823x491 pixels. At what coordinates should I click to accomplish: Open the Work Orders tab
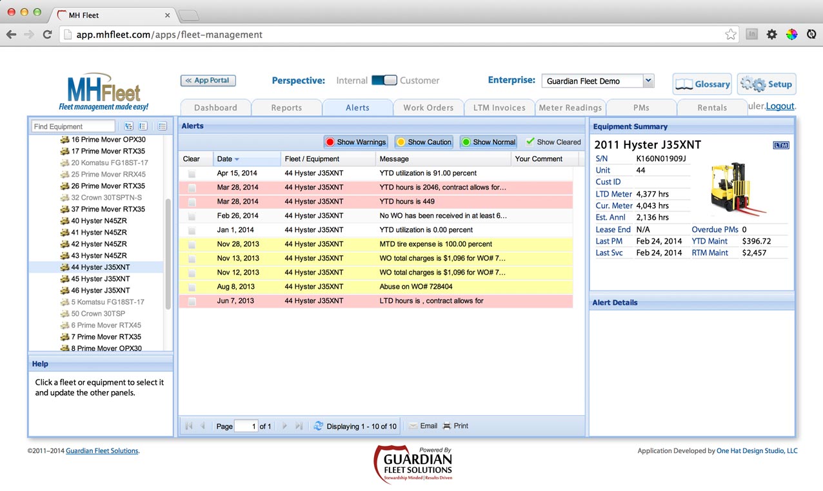click(428, 108)
